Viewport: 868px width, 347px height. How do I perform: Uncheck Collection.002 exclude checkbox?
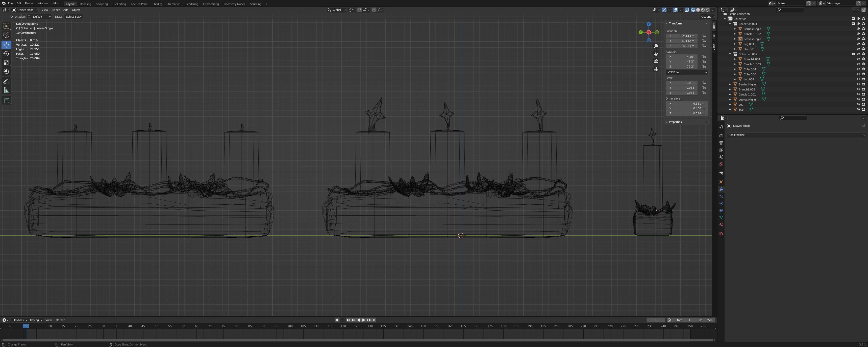[853, 54]
